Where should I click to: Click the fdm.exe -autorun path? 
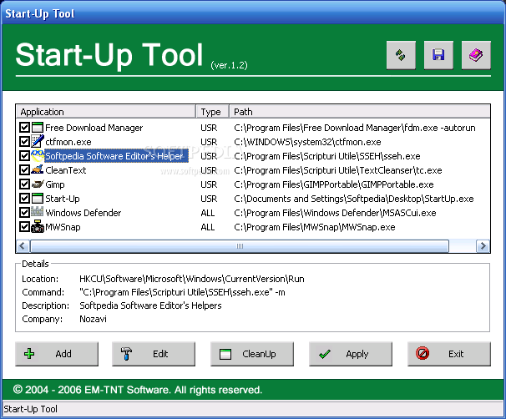pos(355,128)
